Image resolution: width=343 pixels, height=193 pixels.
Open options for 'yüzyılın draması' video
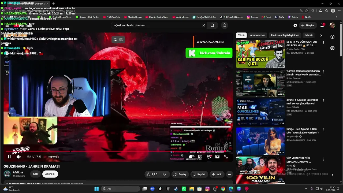pyautogui.click(x=323, y=72)
